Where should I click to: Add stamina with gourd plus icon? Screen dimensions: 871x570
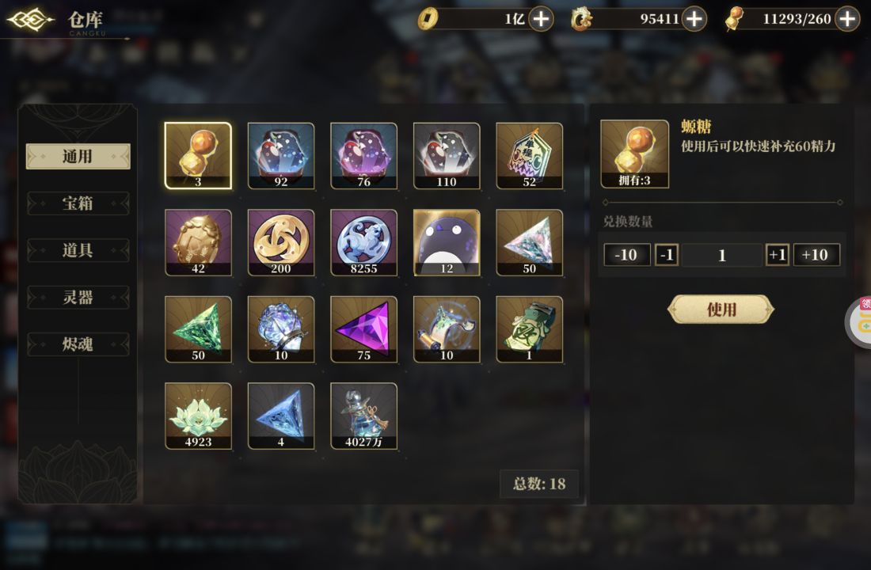click(847, 19)
